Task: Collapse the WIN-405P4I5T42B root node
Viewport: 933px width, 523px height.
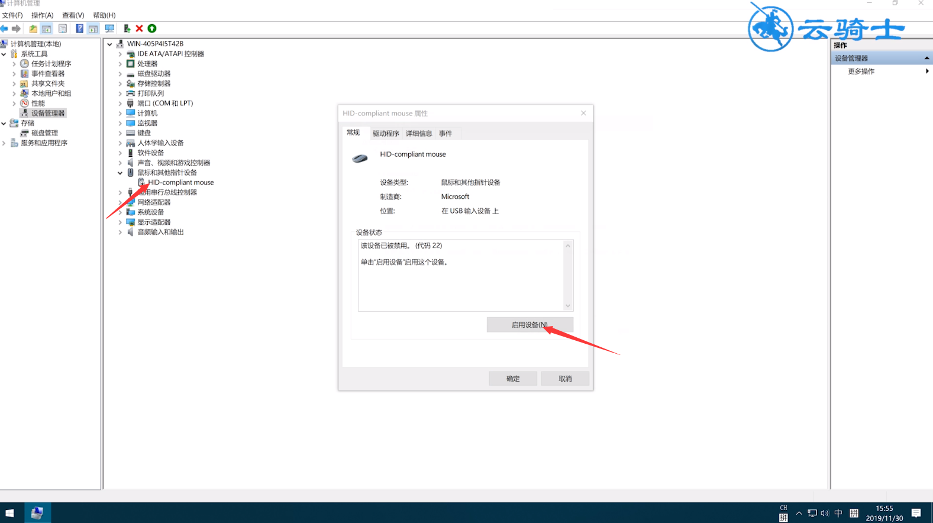Action: tap(110, 44)
